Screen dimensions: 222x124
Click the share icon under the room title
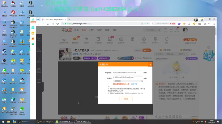point(138,58)
